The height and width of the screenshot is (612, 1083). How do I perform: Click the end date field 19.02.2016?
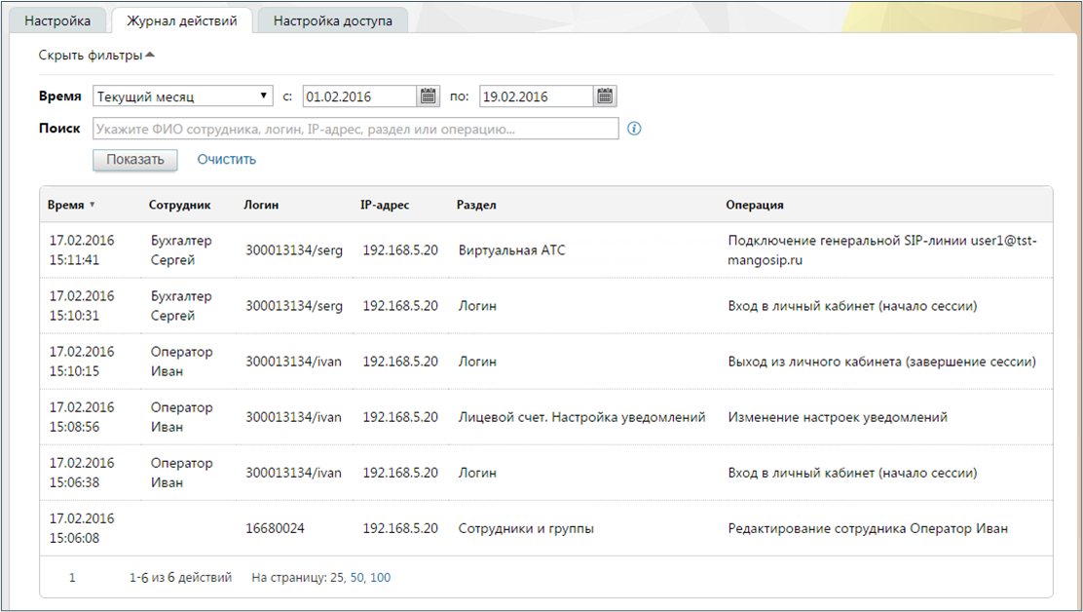pyautogui.click(x=537, y=96)
